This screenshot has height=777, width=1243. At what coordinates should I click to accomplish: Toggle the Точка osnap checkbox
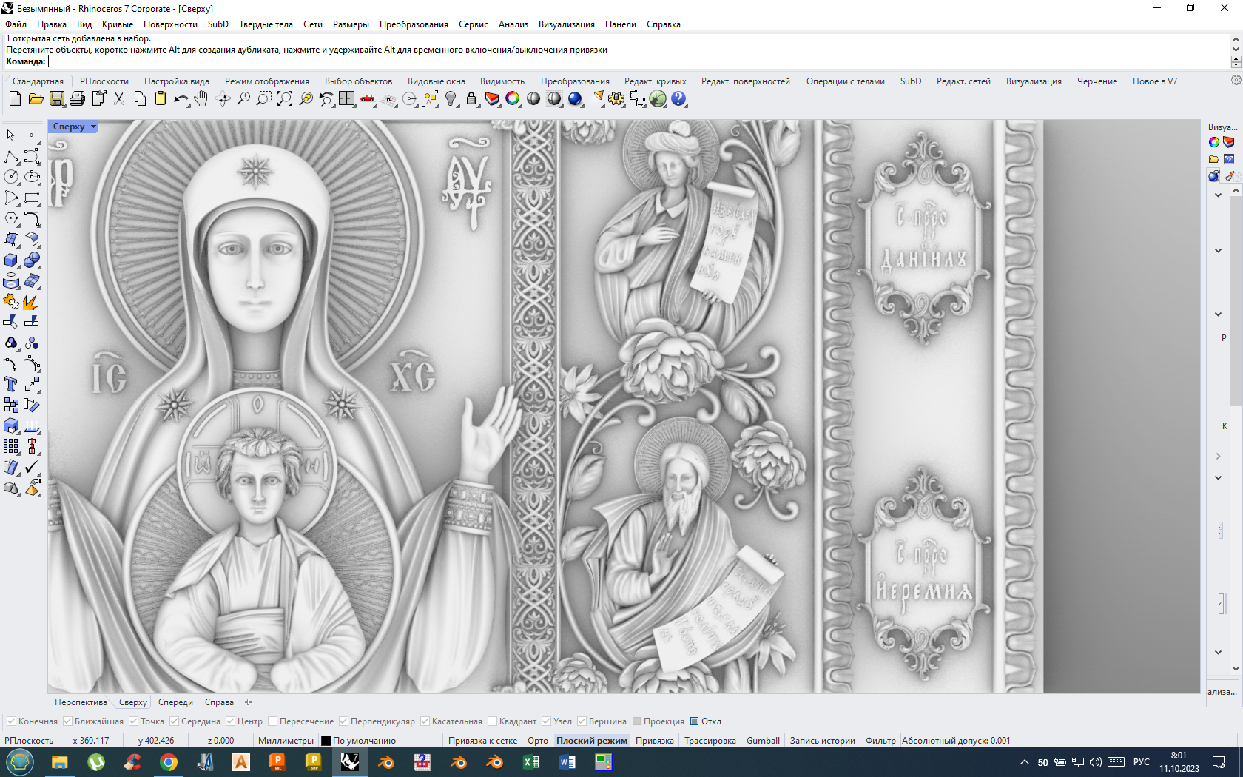[133, 721]
